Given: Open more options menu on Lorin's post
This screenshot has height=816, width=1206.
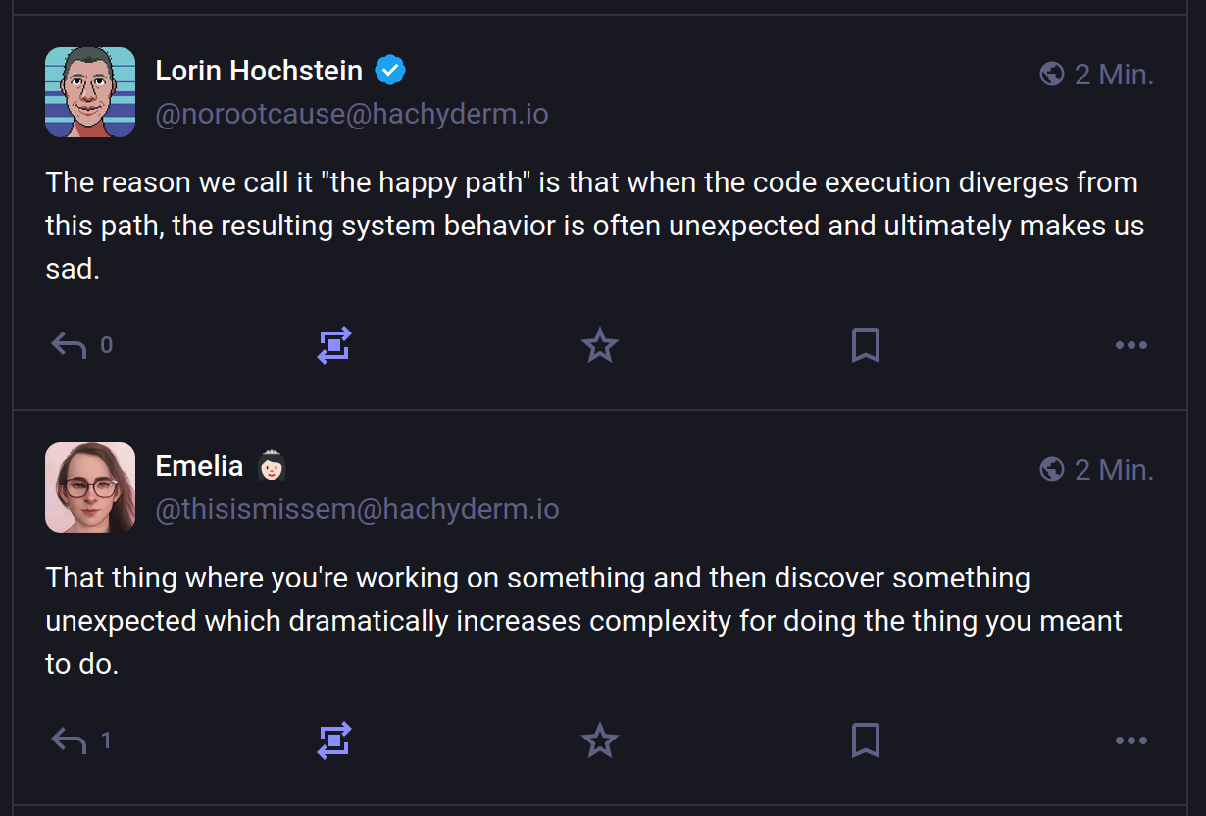Looking at the screenshot, I should tap(1131, 345).
